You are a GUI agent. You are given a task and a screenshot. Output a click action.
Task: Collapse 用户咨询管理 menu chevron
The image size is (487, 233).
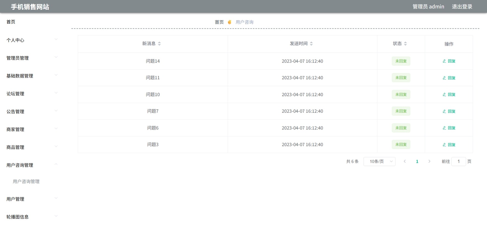[56, 164]
